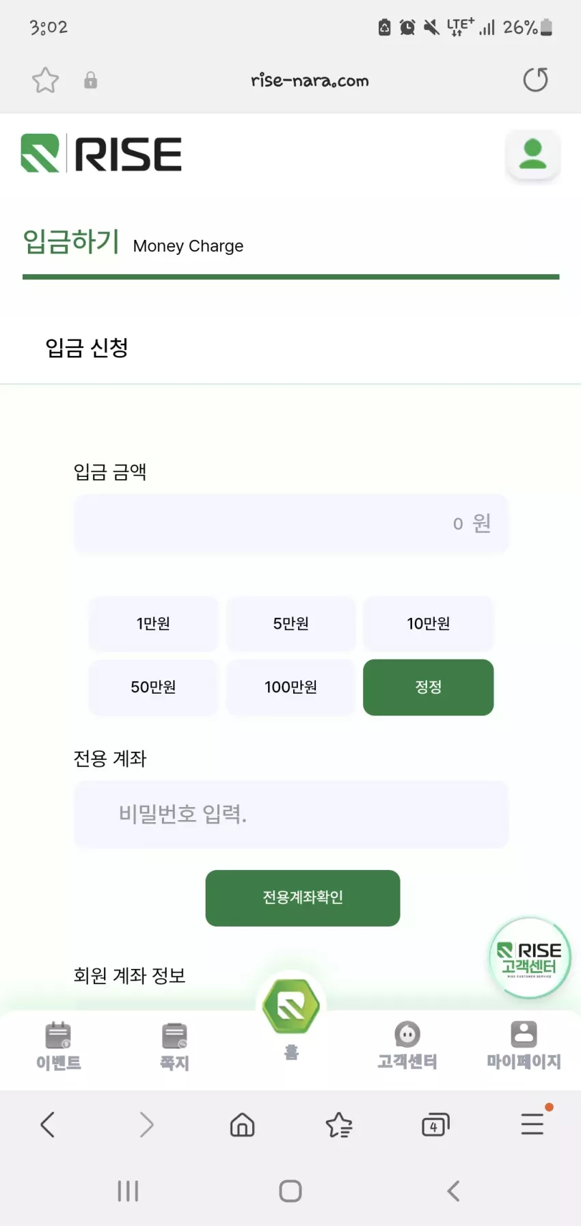Reload the page with refresh icon

pyautogui.click(x=535, y=80)
